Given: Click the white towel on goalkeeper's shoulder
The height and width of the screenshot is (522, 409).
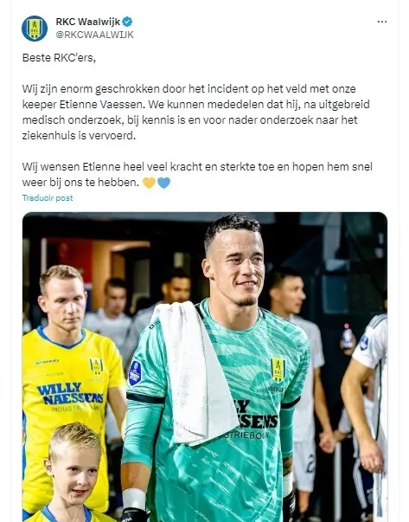Looking at the screenshot, I should point(196,373).
